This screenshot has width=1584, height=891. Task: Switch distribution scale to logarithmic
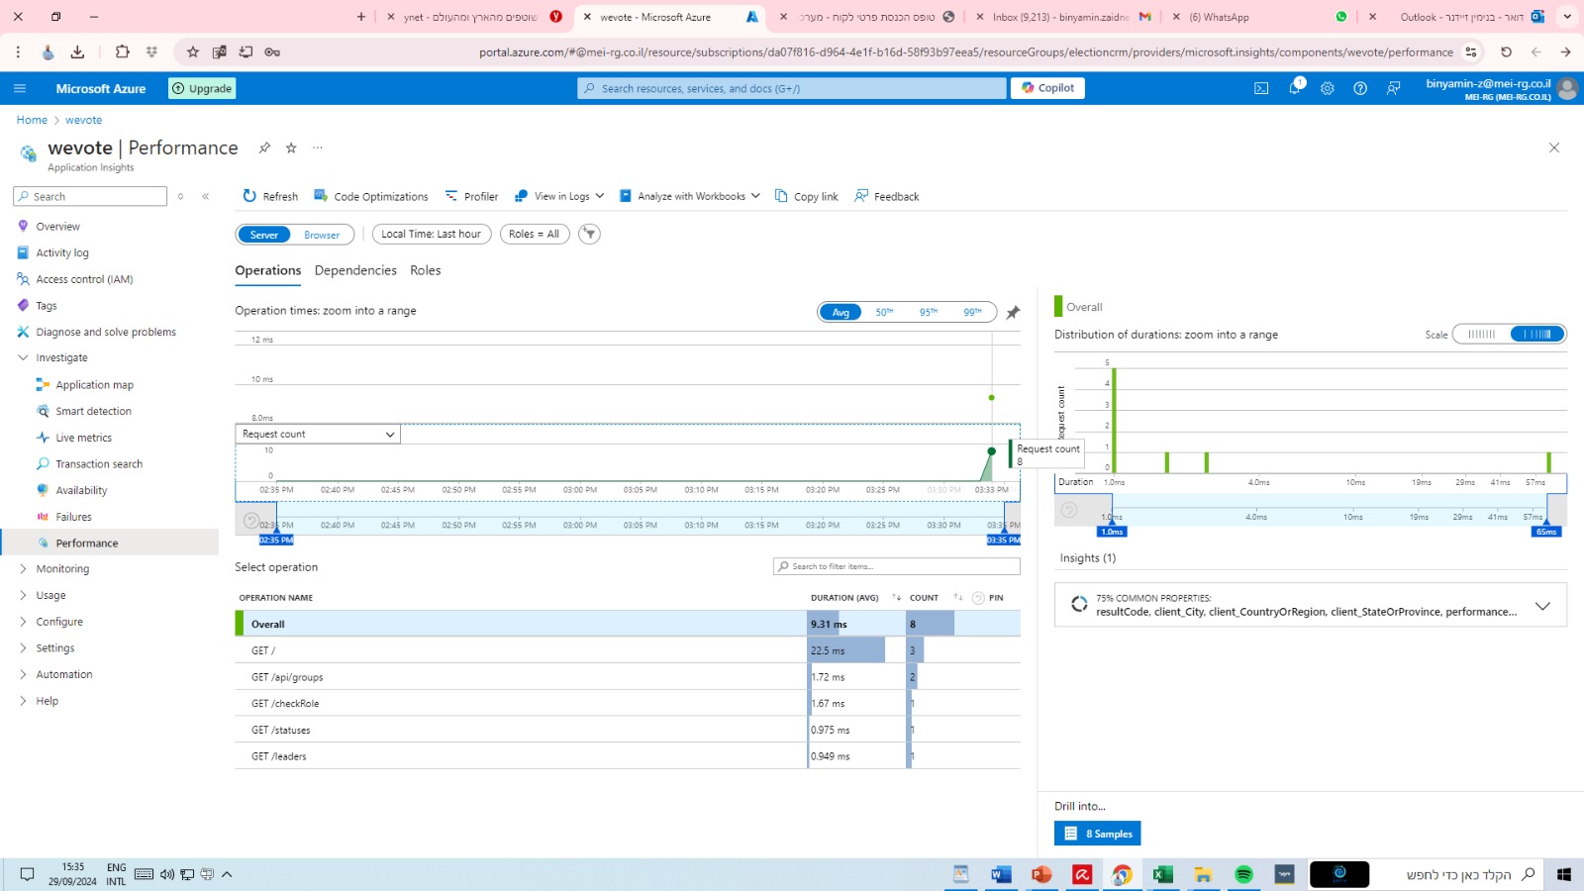pyautogui.click(x=1537, y=335)
